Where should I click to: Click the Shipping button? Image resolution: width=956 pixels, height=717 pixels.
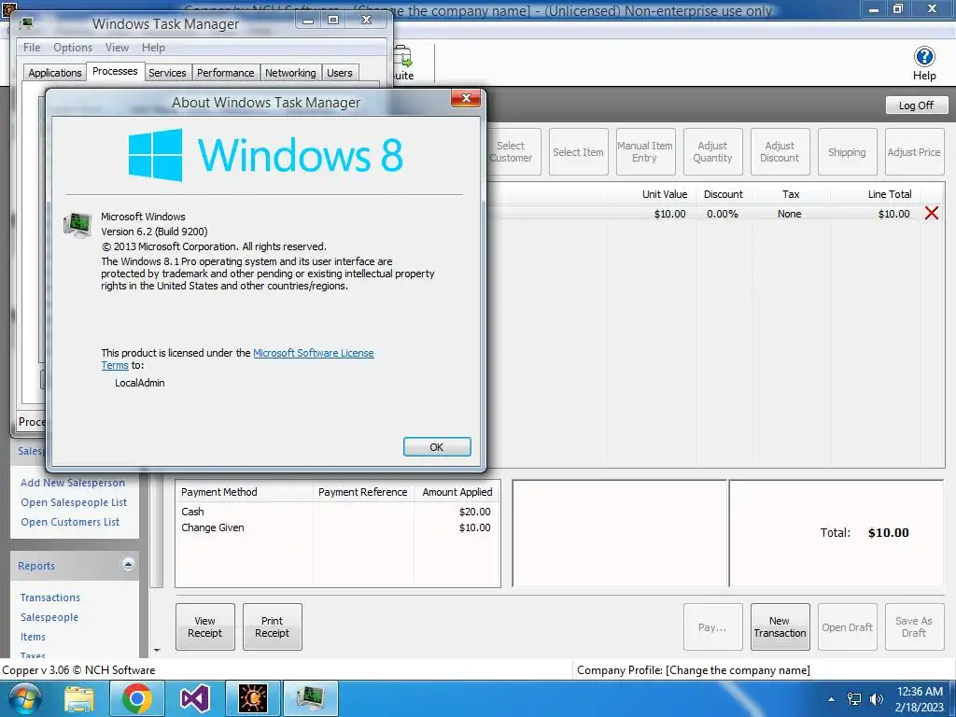pyautogui.click(x=847, y=152)
